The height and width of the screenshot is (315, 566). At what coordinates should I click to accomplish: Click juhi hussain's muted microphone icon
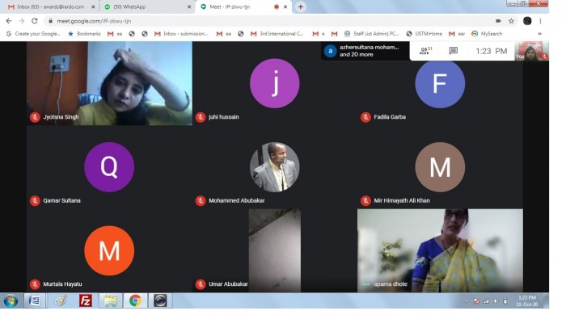(201, 117)
